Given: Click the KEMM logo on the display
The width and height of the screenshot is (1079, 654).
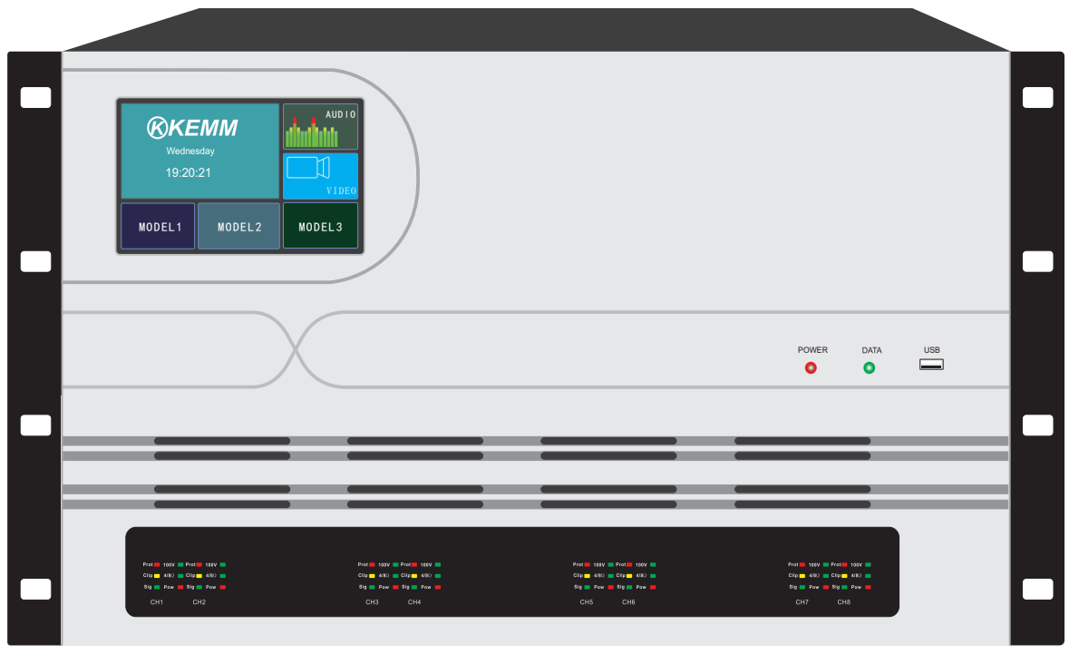Looking at the screenshot, I should coord(192,128).
